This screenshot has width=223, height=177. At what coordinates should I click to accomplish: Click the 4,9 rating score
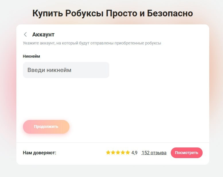tap(134, 153)
